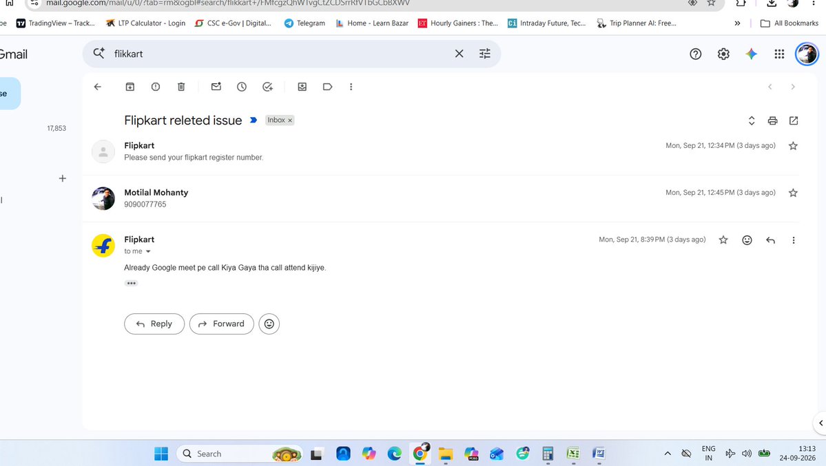Open Gmail Support help icon
Image resolution: width=826 pixels, height=466 pixels.
pyautogui.click(x=695, y=54)
